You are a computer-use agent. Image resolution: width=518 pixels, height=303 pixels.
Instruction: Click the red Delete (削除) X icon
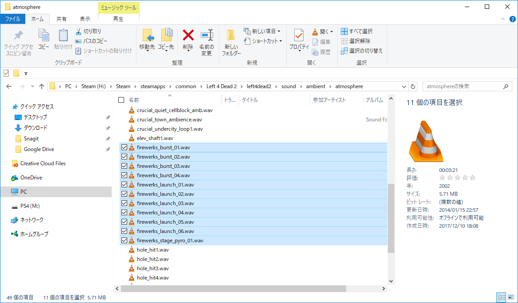188,35
